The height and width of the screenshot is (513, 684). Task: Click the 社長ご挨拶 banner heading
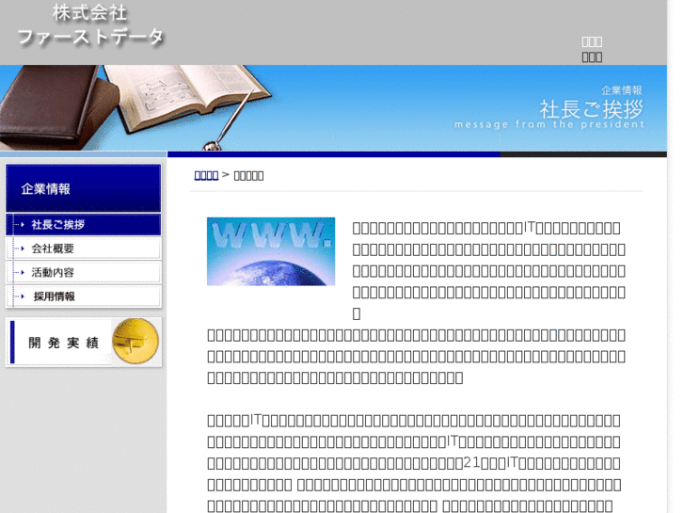591,109
